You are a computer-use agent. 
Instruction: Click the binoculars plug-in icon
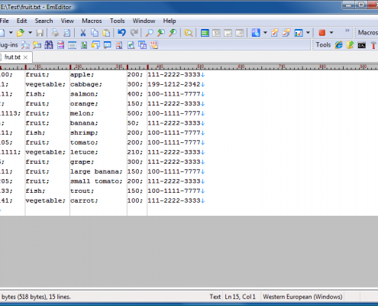(x=49, y=45)
